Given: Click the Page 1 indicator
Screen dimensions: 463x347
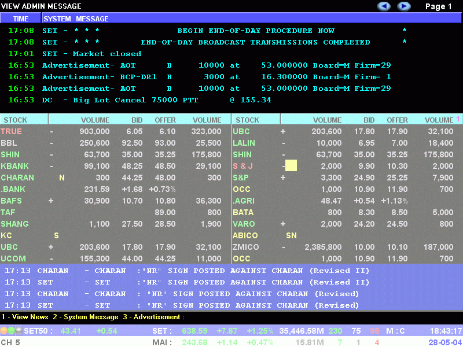Looking at the screenshot, I should (439, 6).
